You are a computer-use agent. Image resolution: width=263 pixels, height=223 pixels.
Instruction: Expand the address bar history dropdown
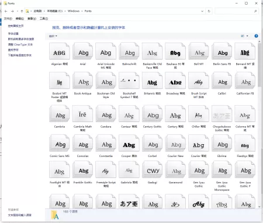click(x=202, y=11)
